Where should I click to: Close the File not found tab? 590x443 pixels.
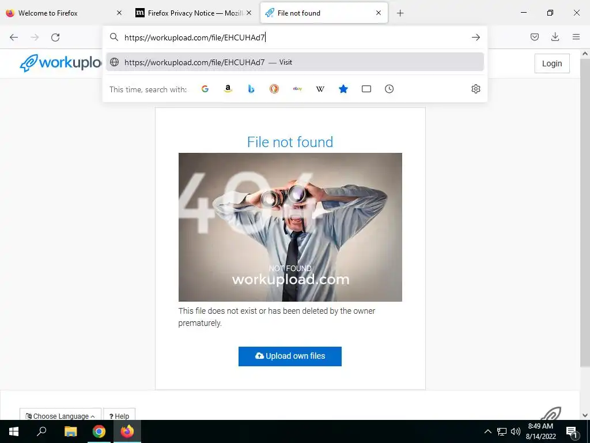click(x=379, y=13)
